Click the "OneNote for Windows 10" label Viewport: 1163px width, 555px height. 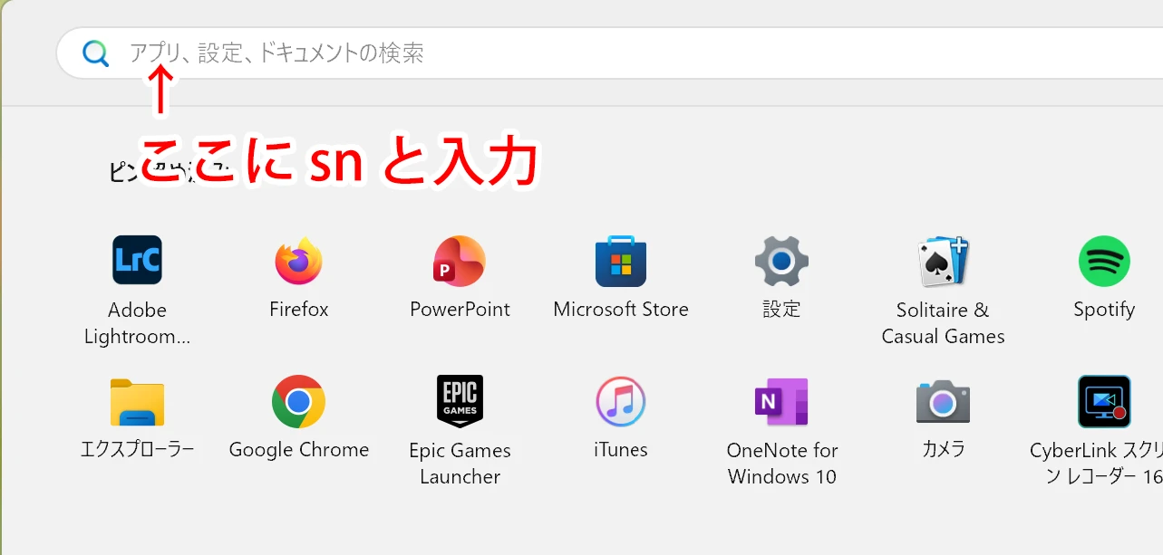click(x=781, y=464)
